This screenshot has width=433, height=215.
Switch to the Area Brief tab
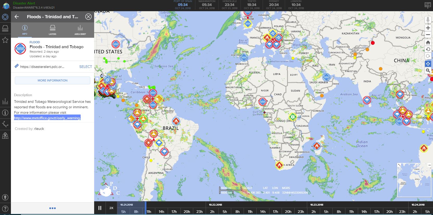tap(80, 30)
